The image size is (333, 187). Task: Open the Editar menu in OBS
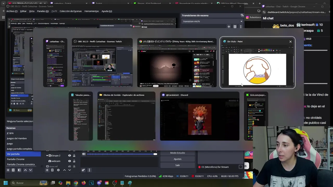point(23,11)
